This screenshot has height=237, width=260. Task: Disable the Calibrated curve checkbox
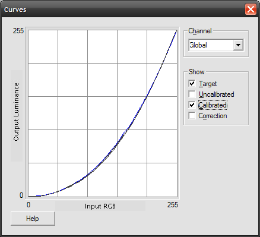point(192,105)
